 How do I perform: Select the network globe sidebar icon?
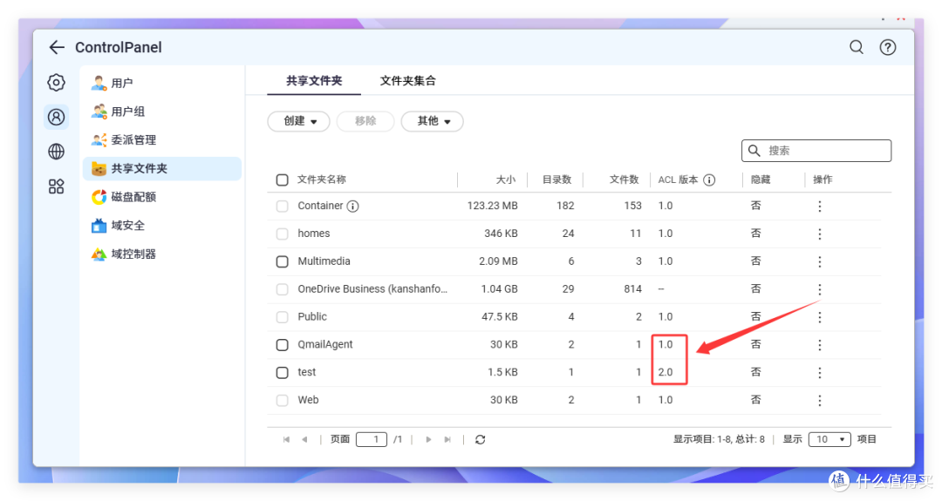[x=57, y=152]
